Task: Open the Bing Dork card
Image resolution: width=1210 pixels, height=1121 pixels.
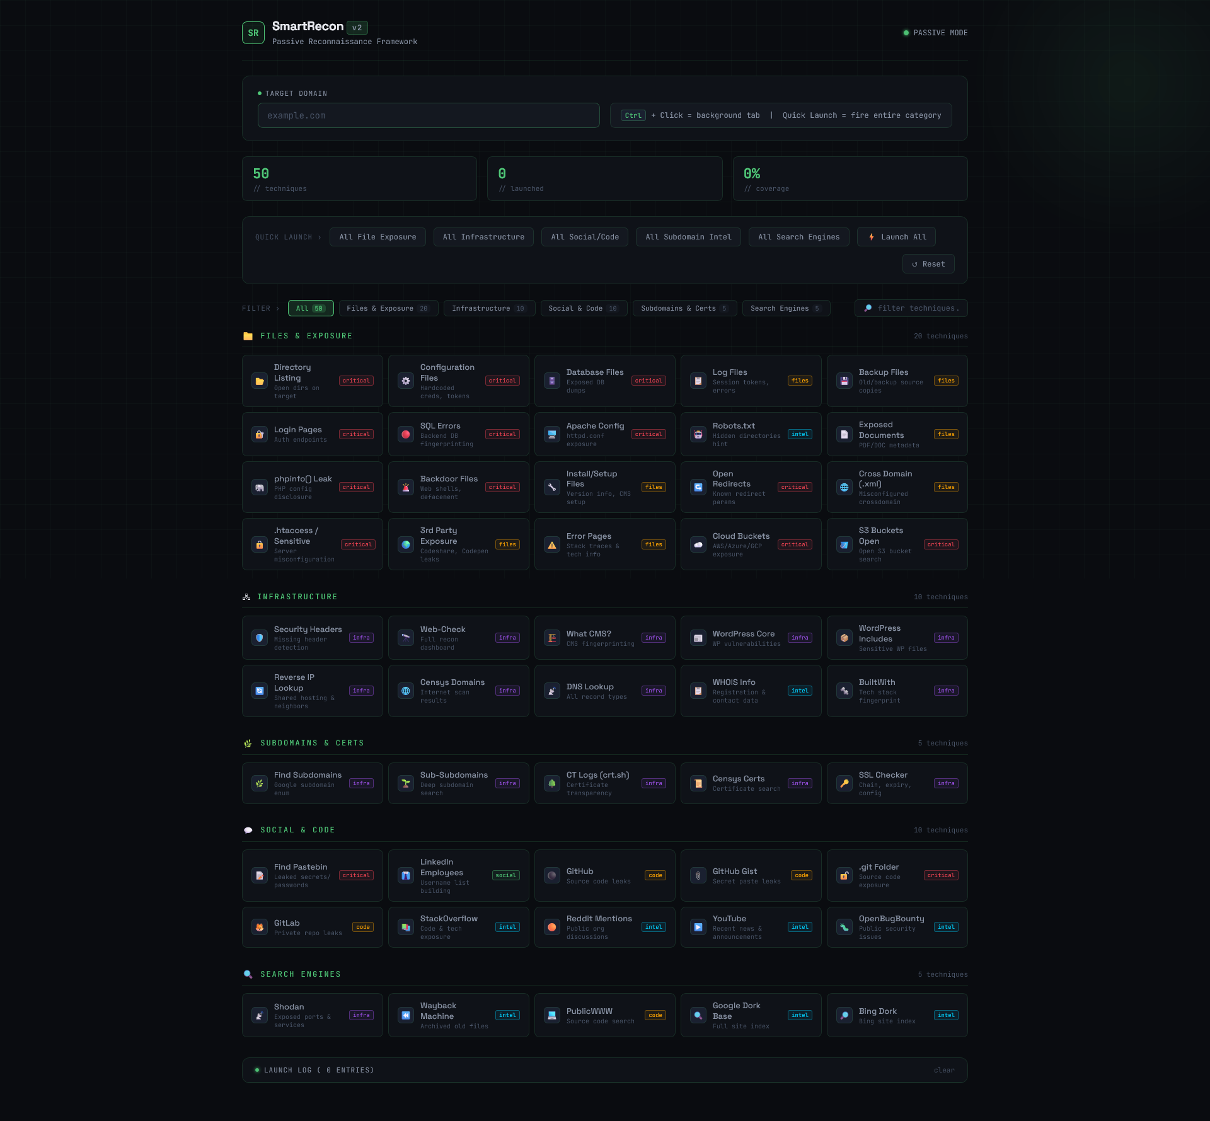Action: 897,1015
